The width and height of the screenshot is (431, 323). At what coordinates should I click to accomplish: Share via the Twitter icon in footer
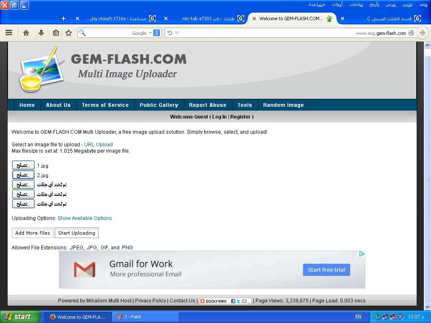click(x=238, y=301)
